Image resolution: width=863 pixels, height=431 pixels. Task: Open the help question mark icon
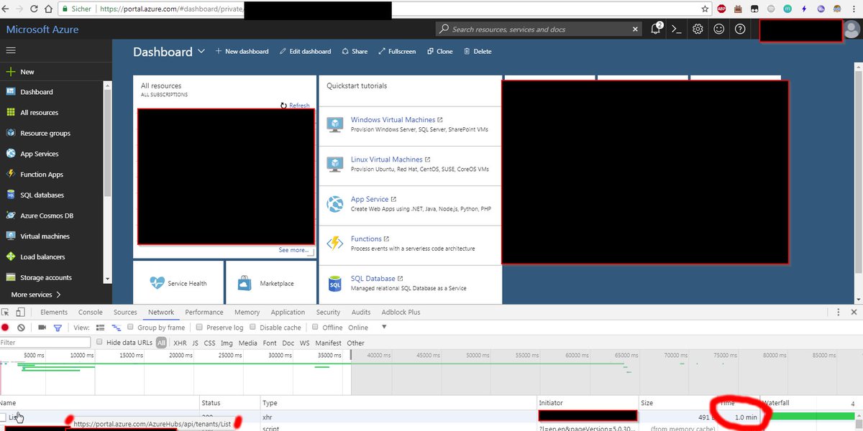pos(740,29)
